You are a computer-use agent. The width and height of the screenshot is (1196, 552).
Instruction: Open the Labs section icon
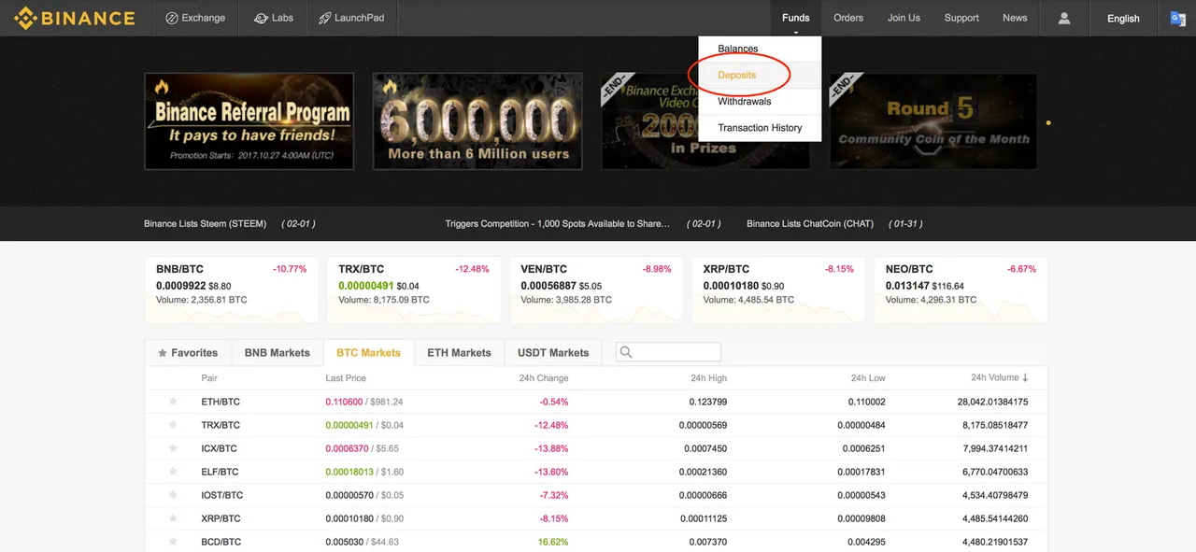point(261,18)
